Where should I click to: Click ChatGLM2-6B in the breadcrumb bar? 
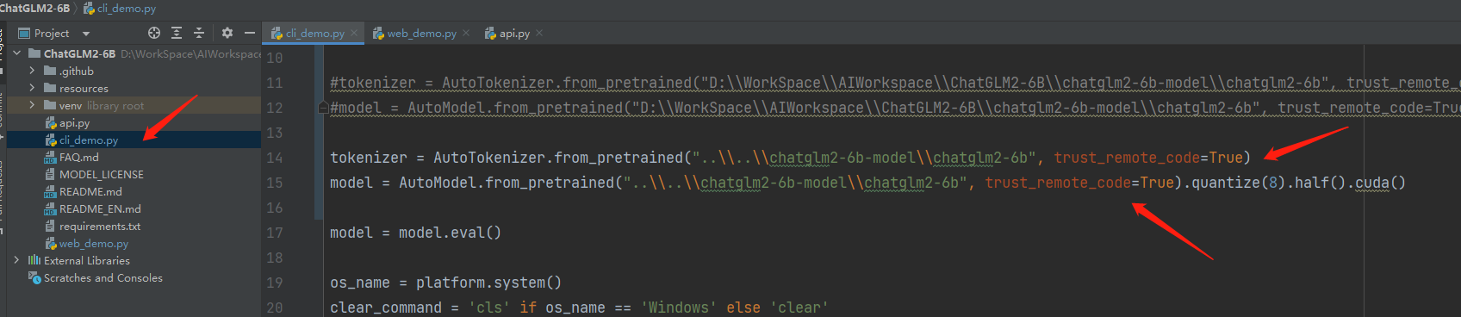coord(34,9)
